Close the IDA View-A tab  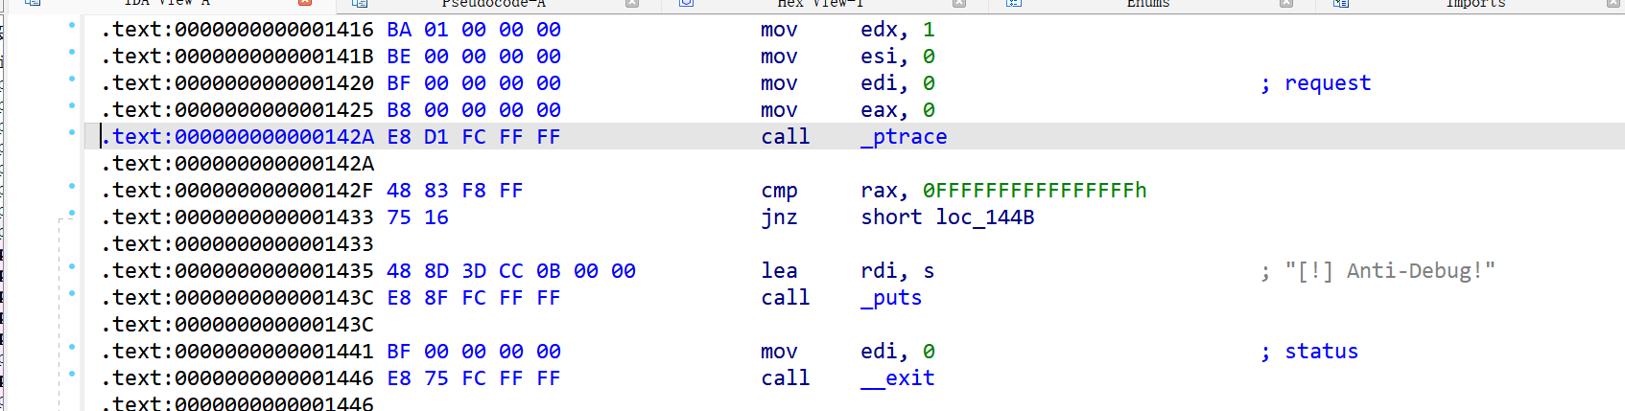tap(305, 3)
